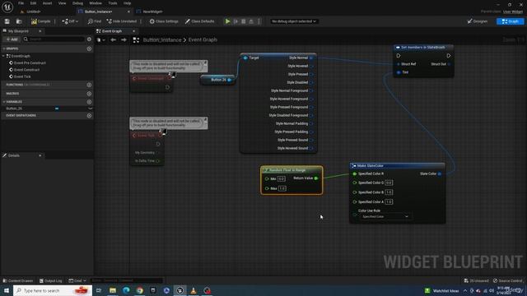Click the frame skip button next to Play
Viewport: 527px width, 296px height.
coord(236,21)
